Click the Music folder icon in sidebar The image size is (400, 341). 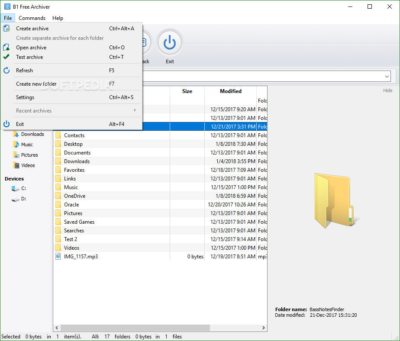tap(16, 145)
